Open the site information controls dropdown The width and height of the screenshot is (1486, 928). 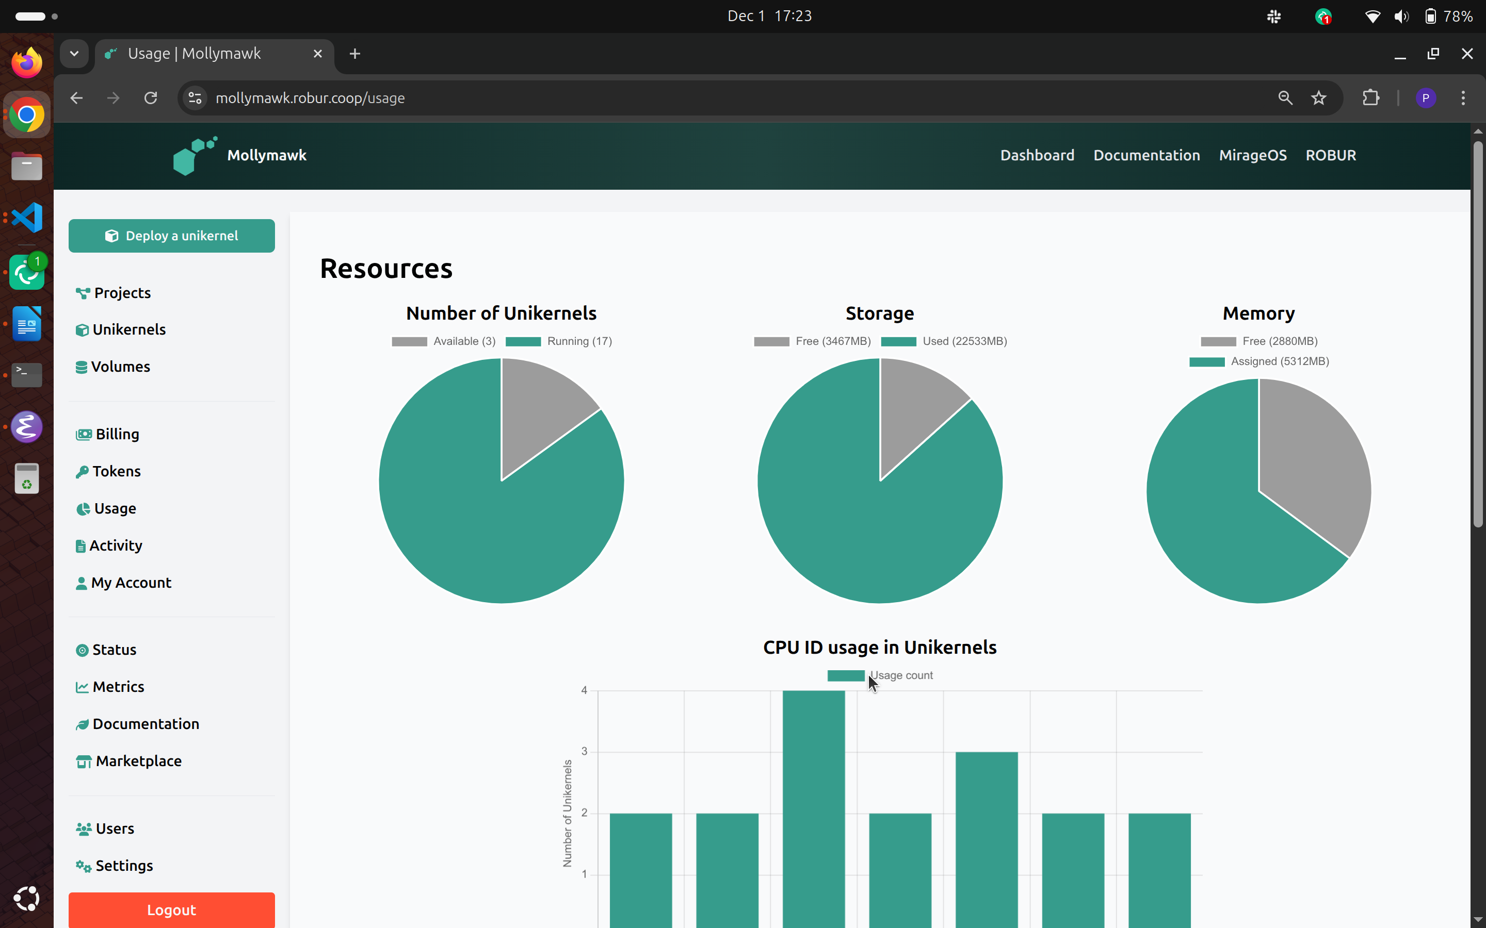point(194,97)
